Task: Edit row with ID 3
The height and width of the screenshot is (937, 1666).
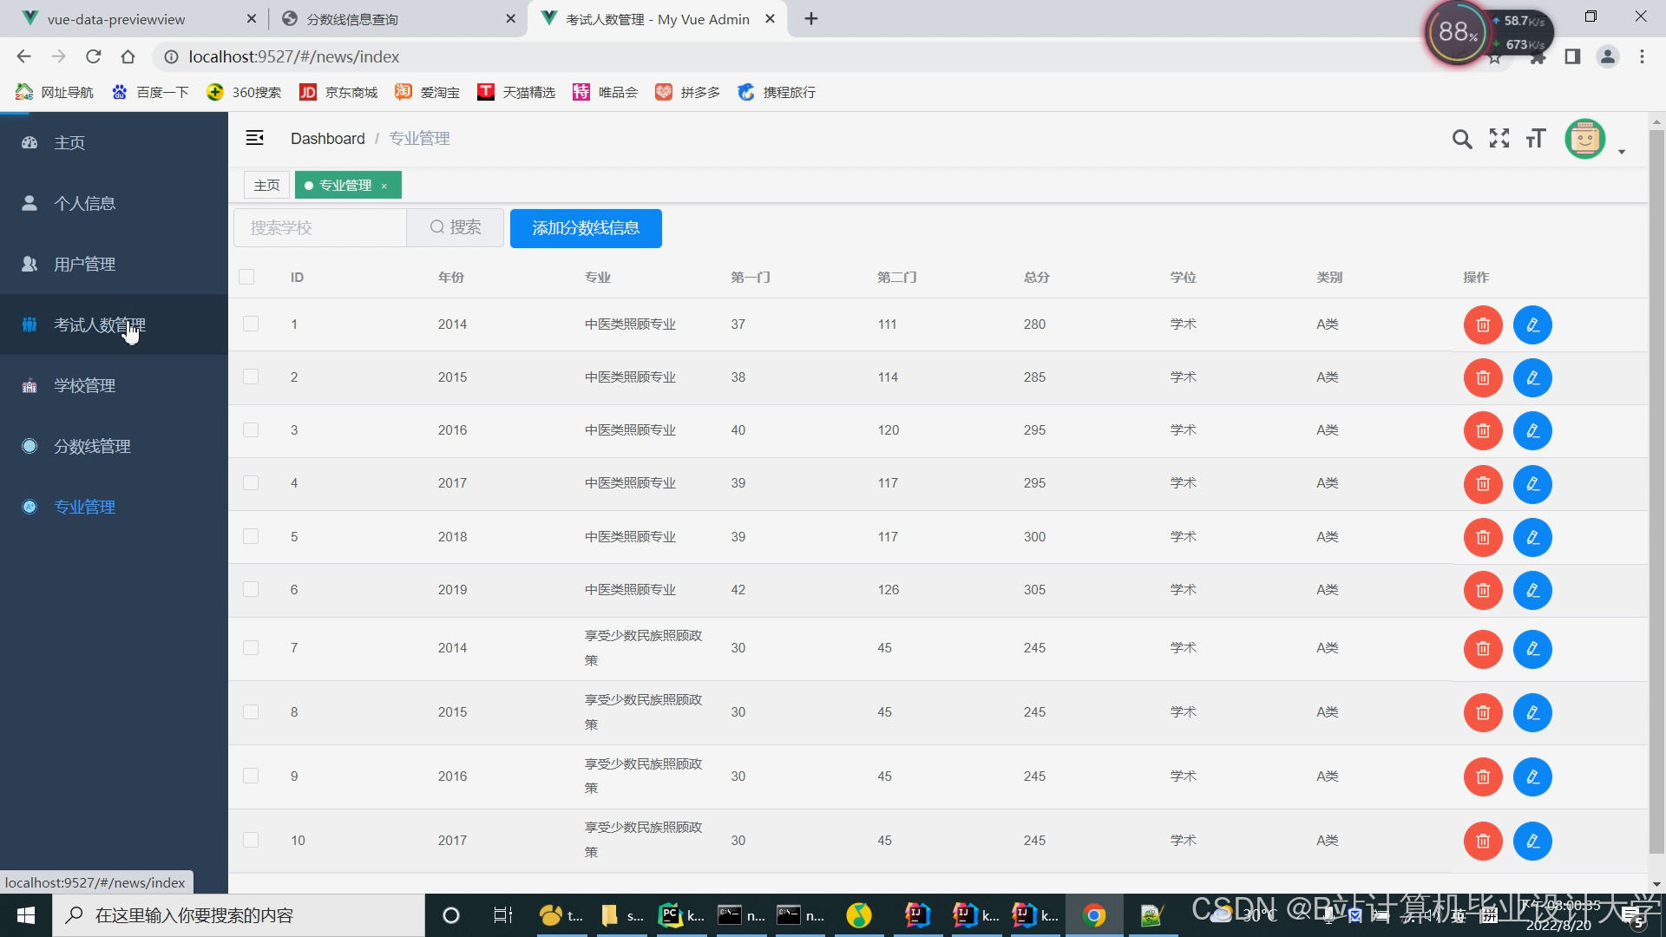Action: coord(1532,431)
